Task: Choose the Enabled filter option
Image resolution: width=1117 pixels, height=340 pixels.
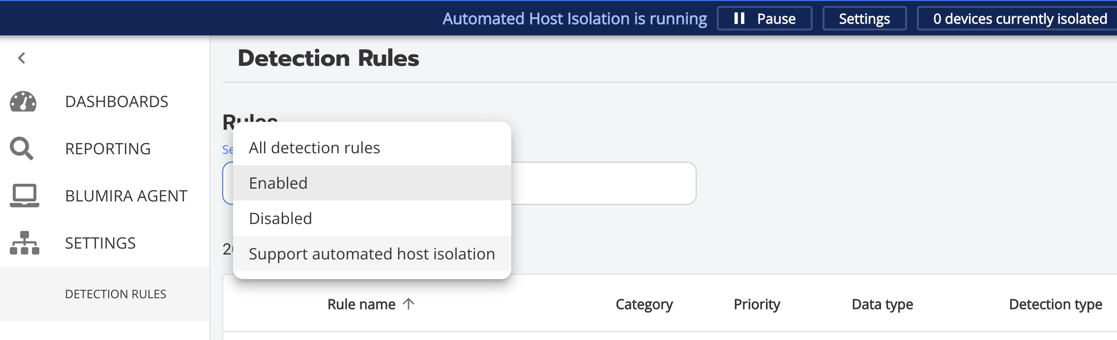Action: click(x=278, y=183)
